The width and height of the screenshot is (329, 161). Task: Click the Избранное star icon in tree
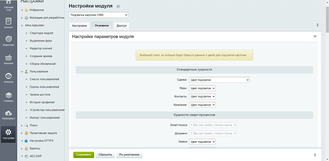[x=26, y=10]
